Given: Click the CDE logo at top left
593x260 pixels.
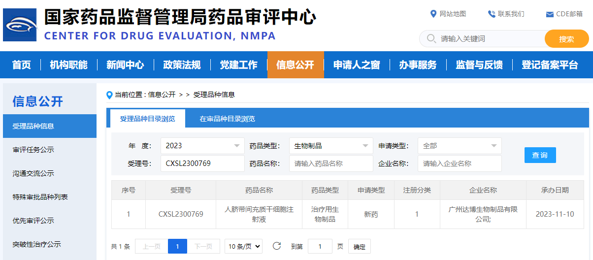Looking at the screenshot, I should point(20,25).
